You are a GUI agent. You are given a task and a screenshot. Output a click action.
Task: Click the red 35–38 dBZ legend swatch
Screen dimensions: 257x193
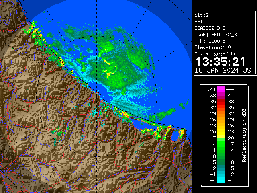[221, 102]
